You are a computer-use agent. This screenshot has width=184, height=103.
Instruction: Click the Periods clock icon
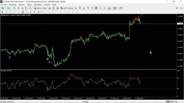coord(115,8)
